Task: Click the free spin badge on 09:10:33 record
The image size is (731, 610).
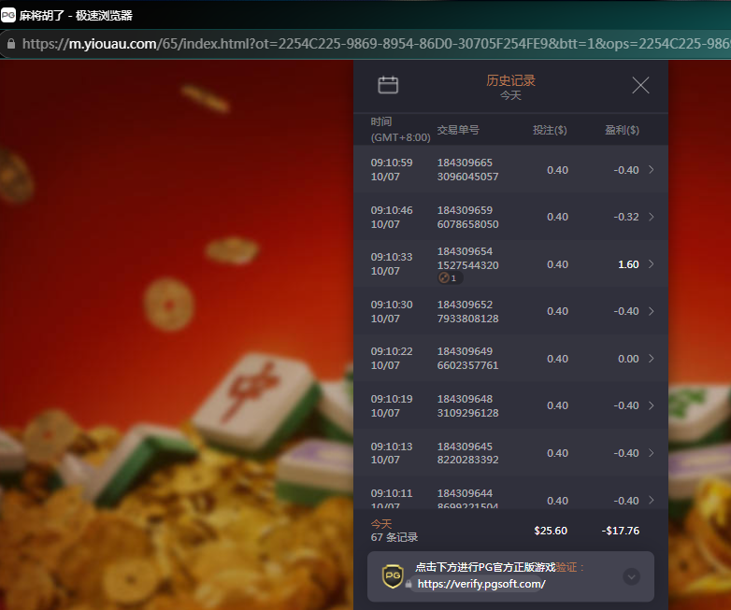Action: pyautogui.click(x=450, y=278)
